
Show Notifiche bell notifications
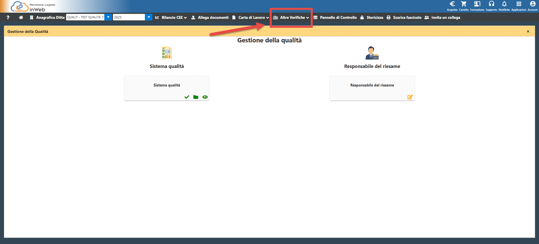[504, 6]
